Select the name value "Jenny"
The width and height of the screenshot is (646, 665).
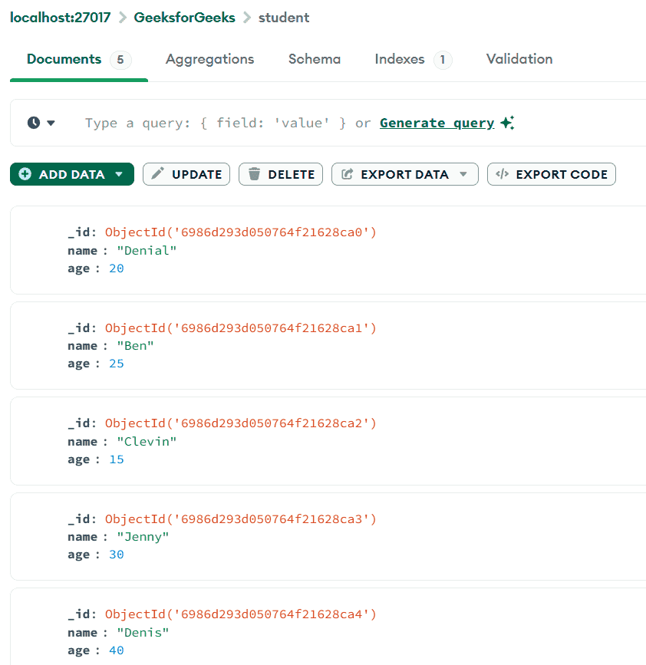[143, 537]
